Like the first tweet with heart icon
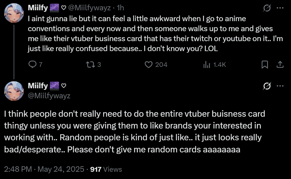The image size is (291, 179). click(x=149, y=65)
